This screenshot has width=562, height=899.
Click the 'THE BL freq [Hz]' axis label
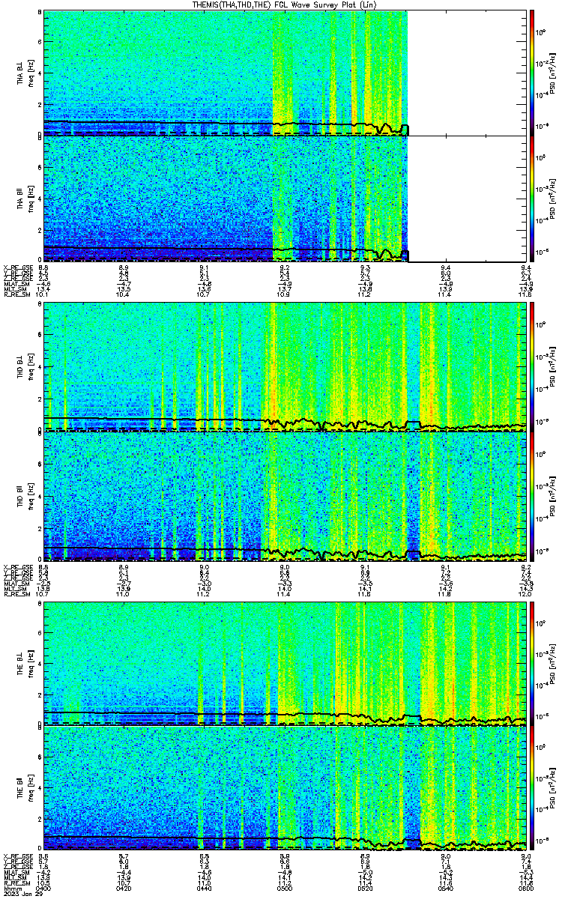point(25,664)
